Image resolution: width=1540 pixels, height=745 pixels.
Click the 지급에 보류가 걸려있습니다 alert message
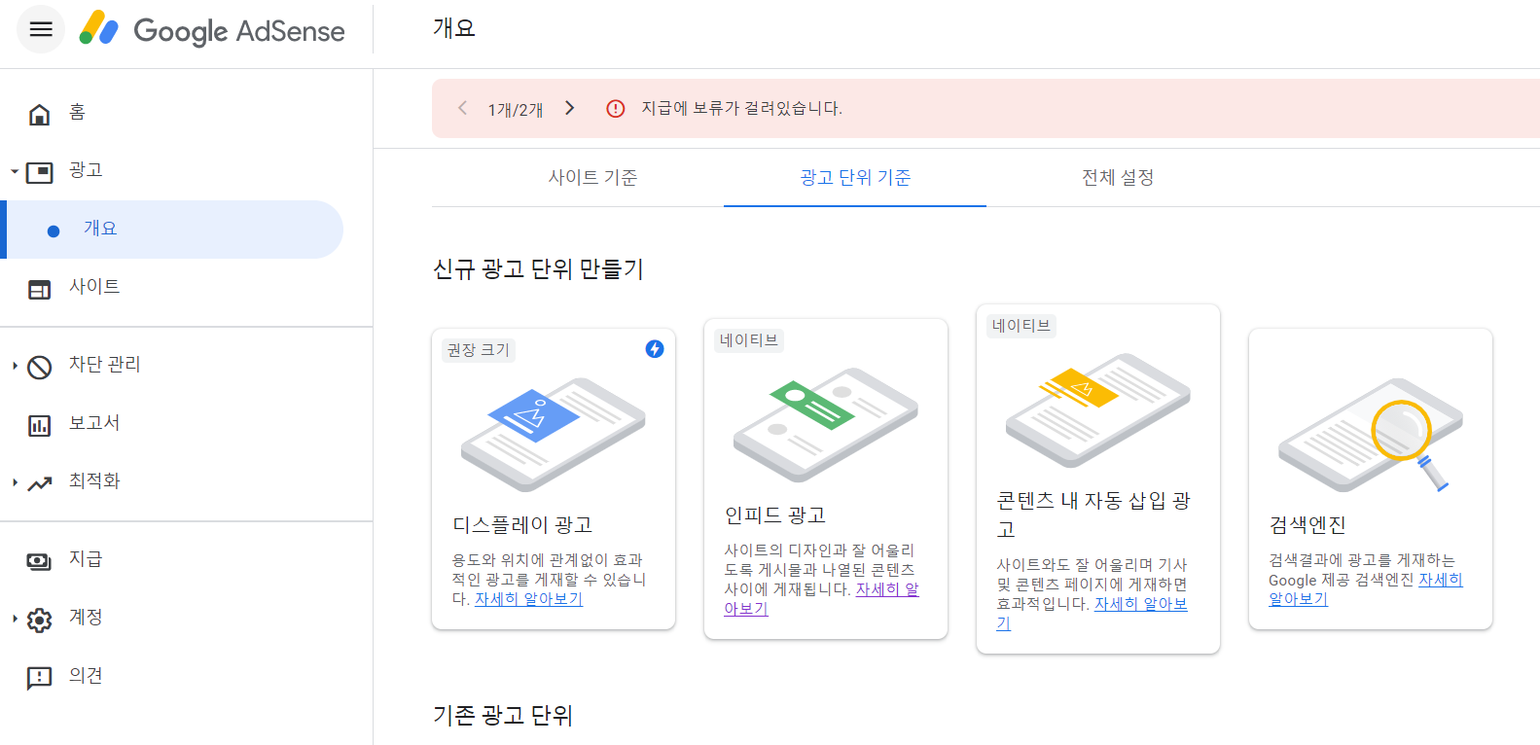741,109
